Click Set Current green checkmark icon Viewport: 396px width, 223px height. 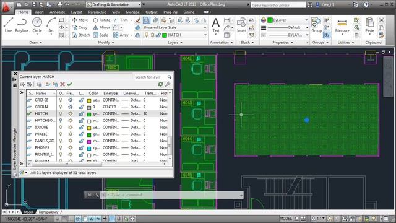point(70,84)
